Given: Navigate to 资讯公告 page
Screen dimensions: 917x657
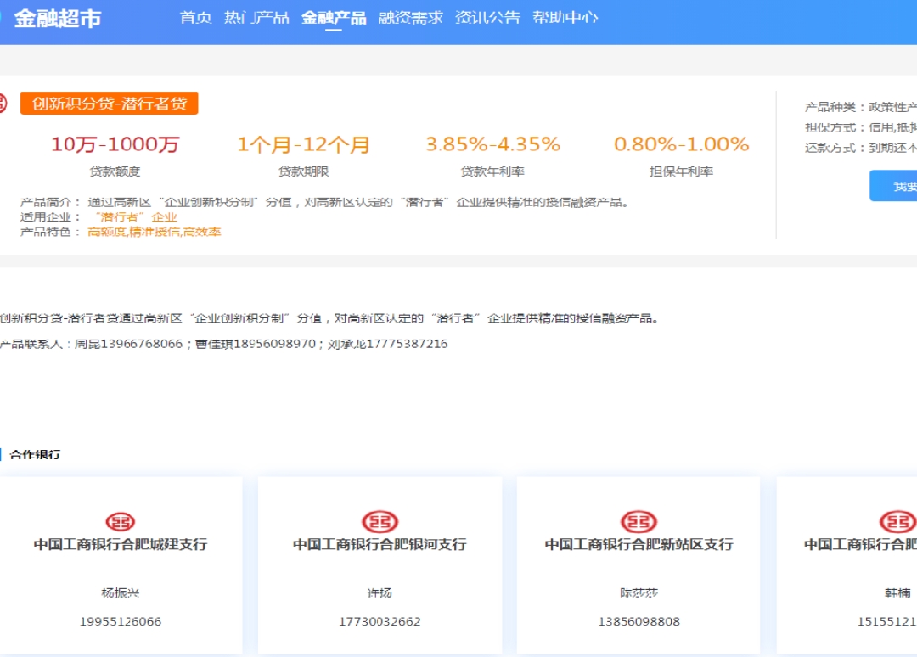Looking at the screenshot, I should pyautogui.click(x=487, y=18).
